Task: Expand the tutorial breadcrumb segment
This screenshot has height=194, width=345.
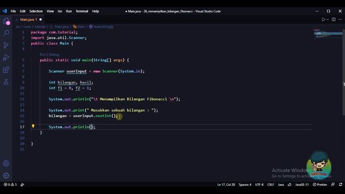Action: click(x=40, y=26)
